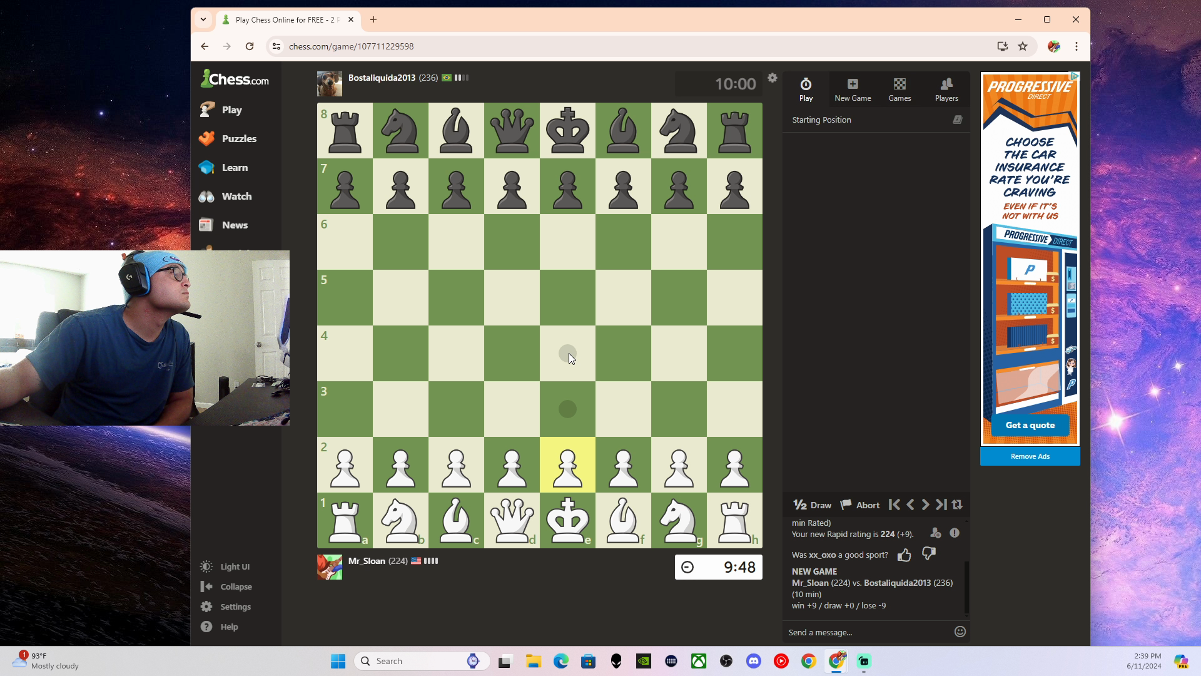Go to first move in move list

click(894, 504)
